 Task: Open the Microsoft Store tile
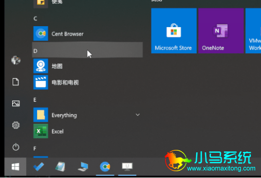tap(174, 31)
